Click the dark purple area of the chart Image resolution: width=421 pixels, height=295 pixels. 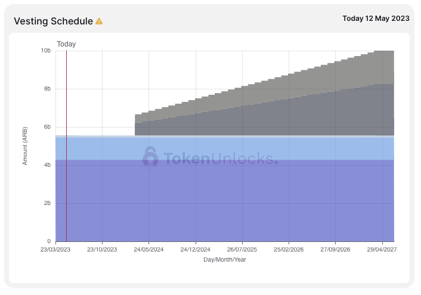tap(225, 201)
